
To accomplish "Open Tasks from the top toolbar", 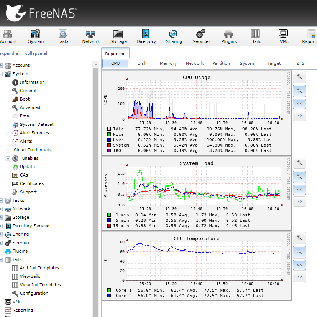I will [63, 36].
